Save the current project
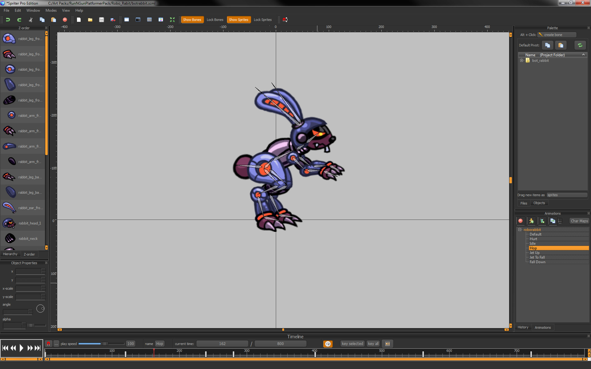This screenshot has width=591, height=369. 102,19
